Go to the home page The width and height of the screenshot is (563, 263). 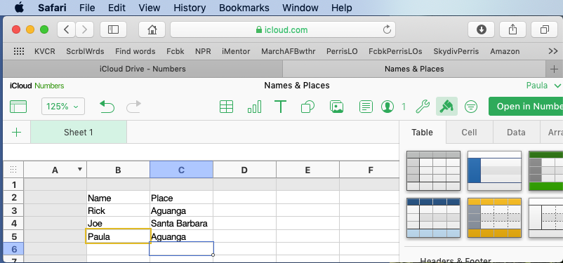152,29
